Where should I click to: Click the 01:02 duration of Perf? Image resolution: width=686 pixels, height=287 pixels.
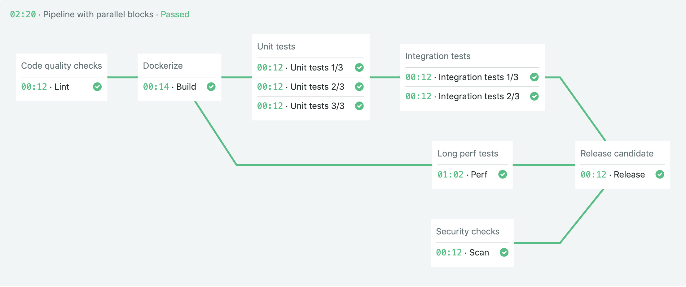[451, 174]
